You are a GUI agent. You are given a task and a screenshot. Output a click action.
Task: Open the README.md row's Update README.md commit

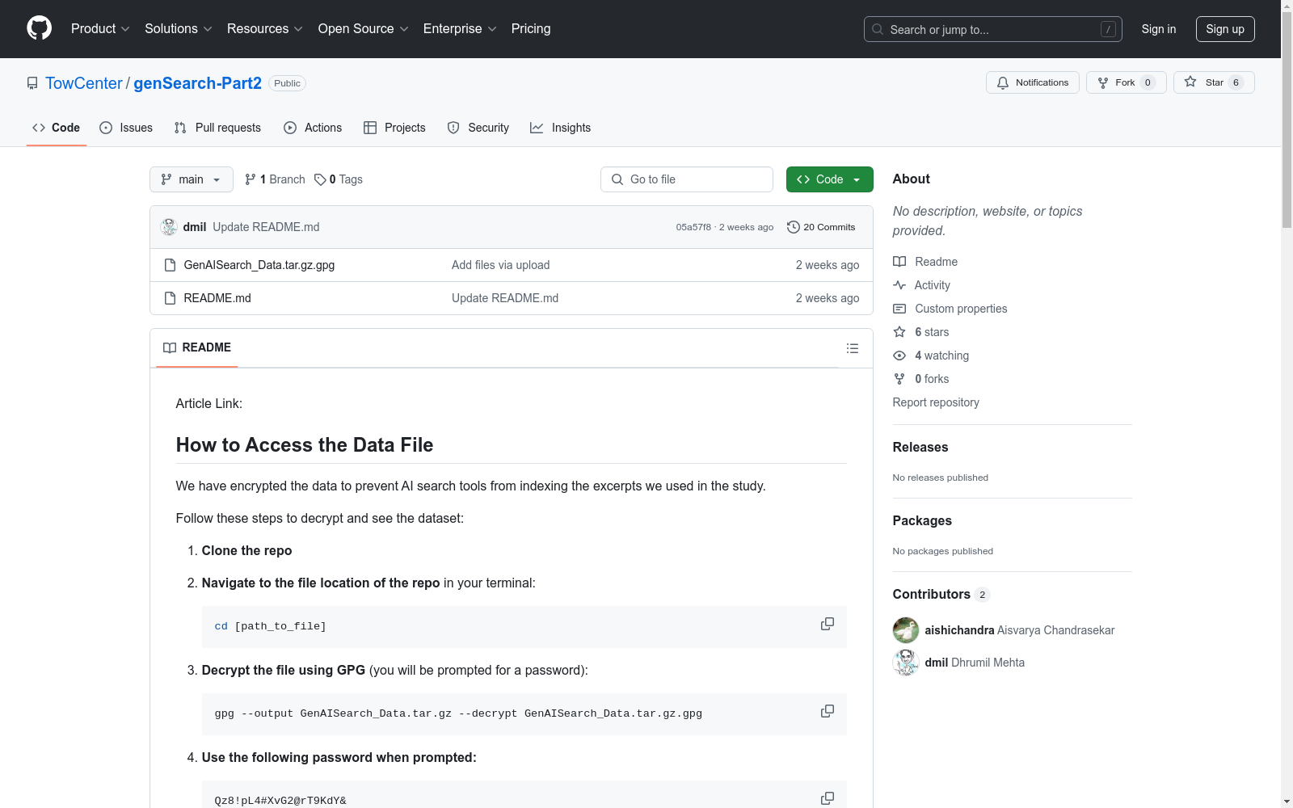point(505,298)
